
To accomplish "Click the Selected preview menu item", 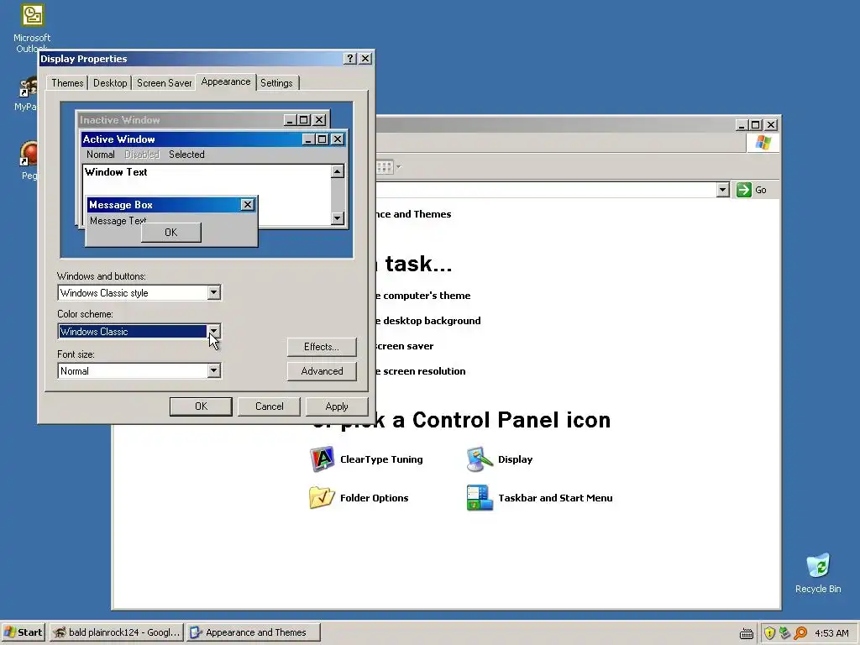I will coord(186,155).
